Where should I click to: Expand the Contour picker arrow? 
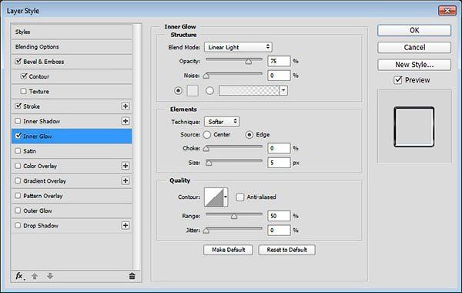[x=226, y=197]
